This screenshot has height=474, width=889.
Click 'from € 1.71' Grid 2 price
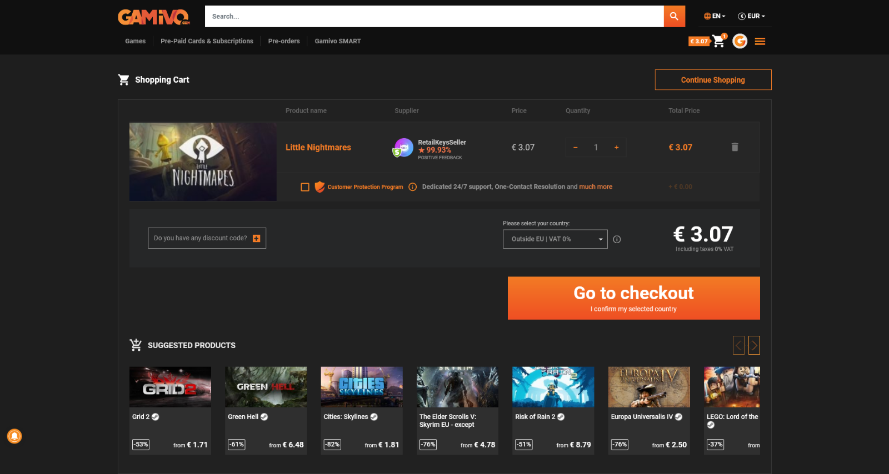point(190,445)
